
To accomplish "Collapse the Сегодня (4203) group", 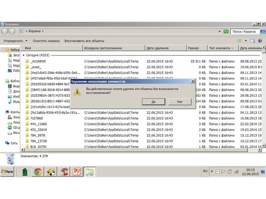I will point(23,55).
